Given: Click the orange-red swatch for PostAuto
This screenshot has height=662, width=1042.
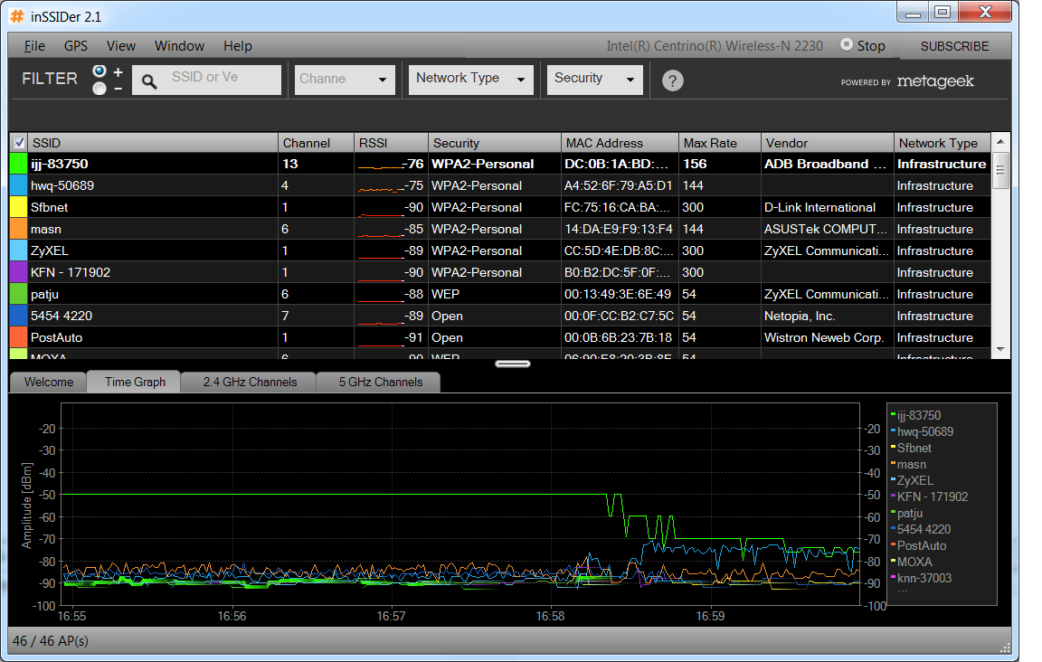Looking at the screenshot, I should pos(19,337).
